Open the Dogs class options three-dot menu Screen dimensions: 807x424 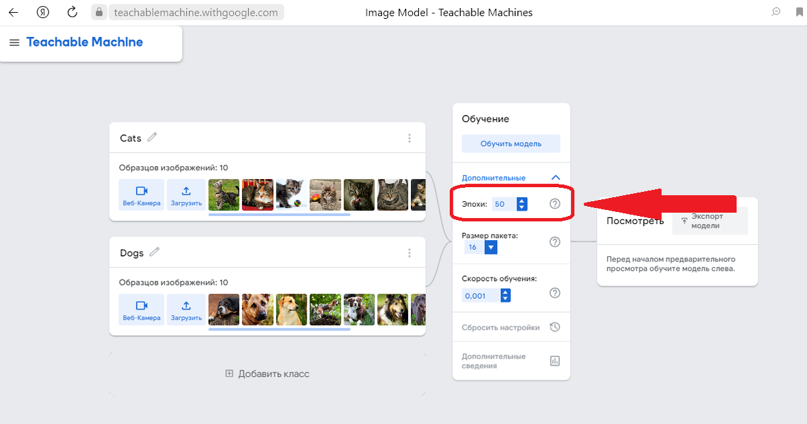tap(410, 253)
